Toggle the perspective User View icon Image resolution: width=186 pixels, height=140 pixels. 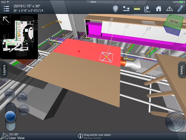(4, 136)
